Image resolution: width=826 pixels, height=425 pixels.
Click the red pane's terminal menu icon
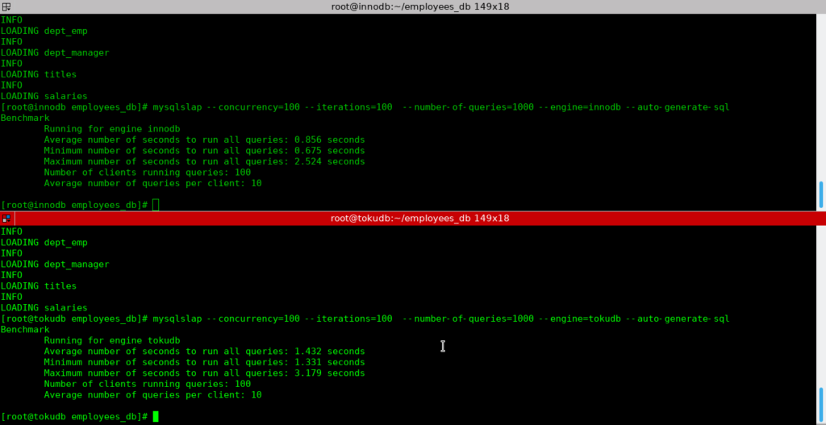6,218
